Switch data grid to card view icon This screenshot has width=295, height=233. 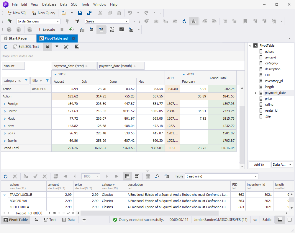pyautogui.click(x=137, y=176)
